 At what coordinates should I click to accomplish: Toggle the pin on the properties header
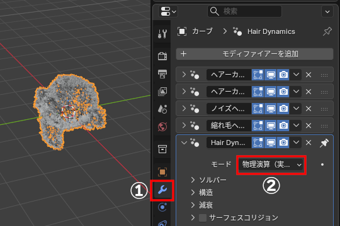tap(327, 31)
